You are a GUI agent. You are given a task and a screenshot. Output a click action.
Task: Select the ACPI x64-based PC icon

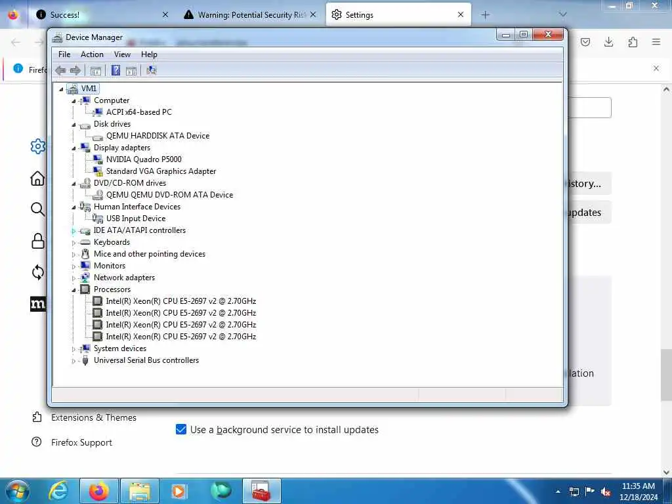[x=98, y=112]
